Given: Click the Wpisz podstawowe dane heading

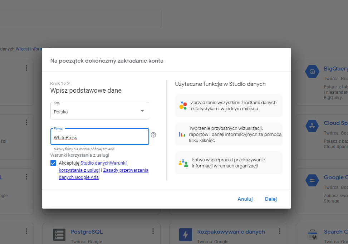Looking at the screenshot, I should coord(86,91).
